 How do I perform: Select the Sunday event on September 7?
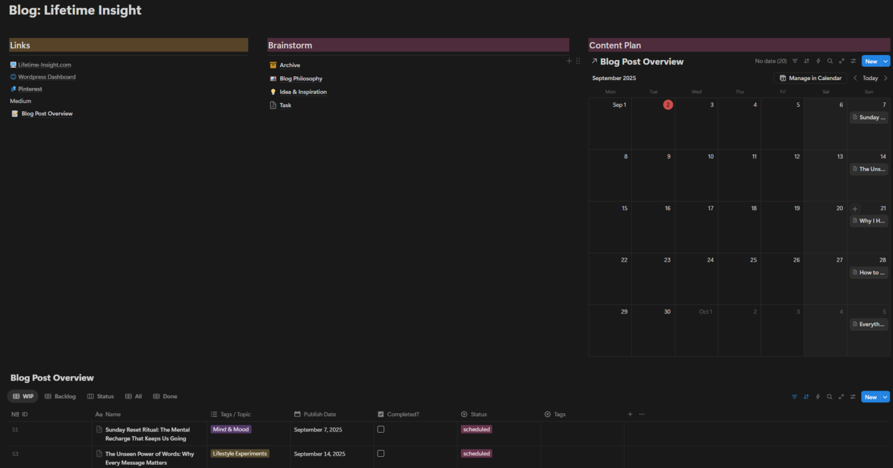[x=868, y=117]
